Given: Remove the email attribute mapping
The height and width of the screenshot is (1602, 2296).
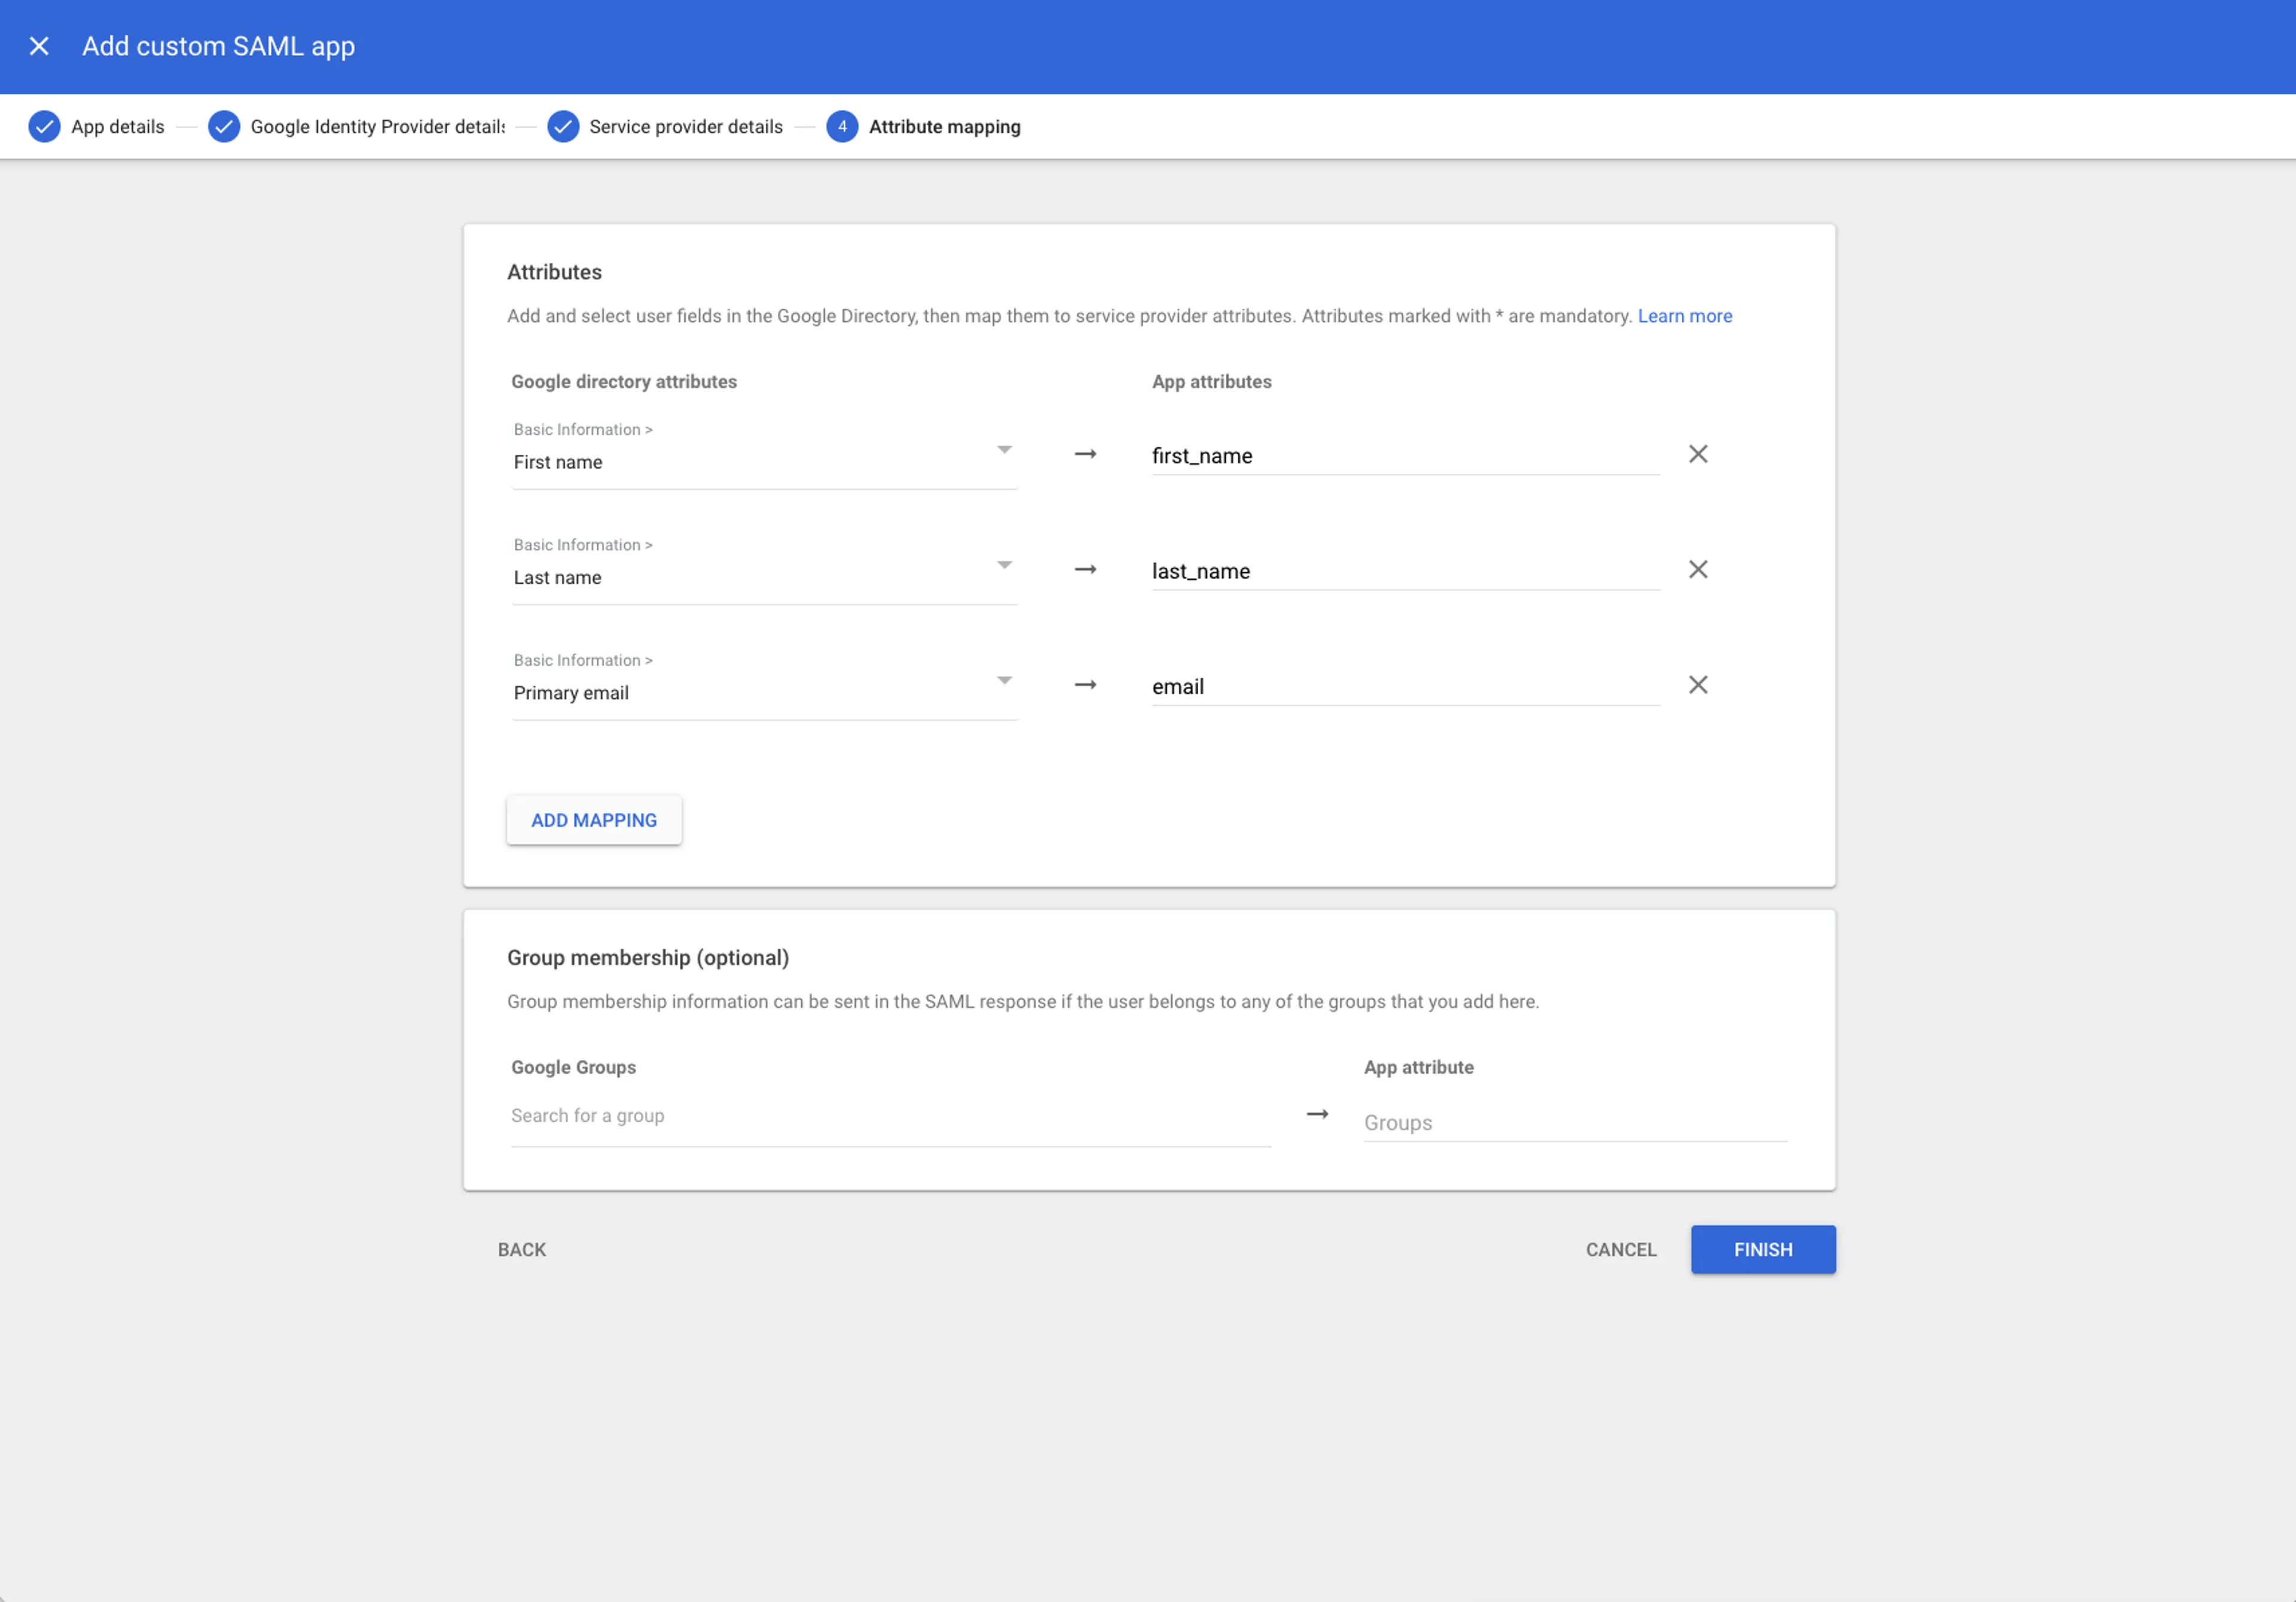Looking at the screenshot, I should pos(1697,684).
